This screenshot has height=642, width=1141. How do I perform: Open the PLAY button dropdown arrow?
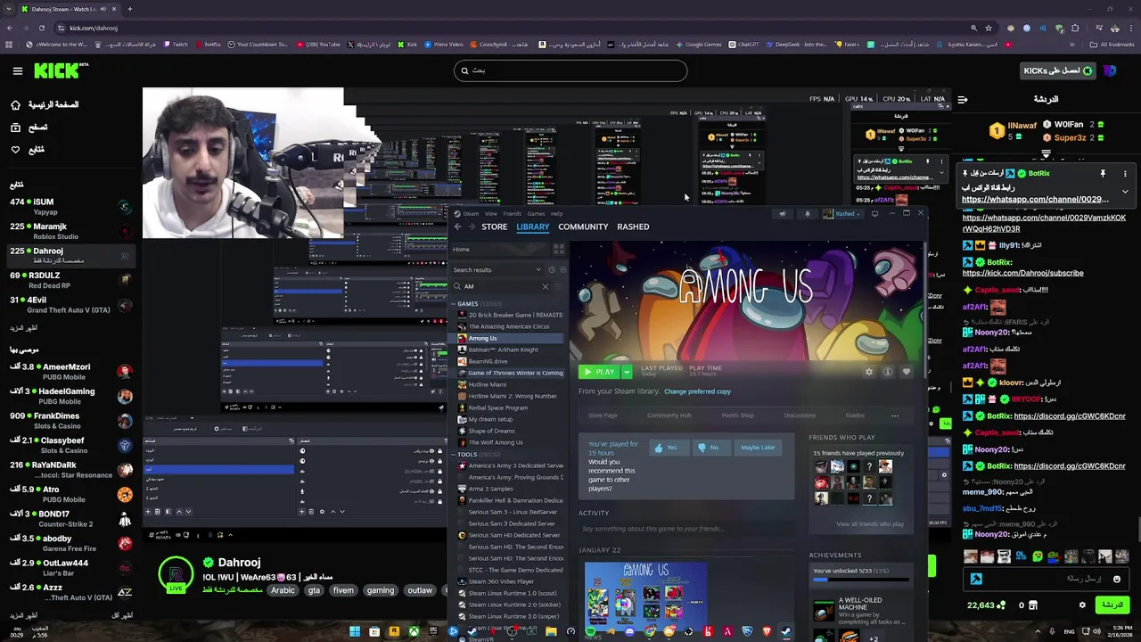tap(627, 372)
